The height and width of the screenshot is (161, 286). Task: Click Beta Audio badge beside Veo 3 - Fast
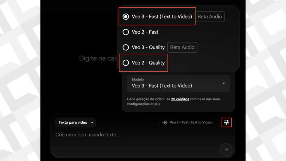pos(209,16)
